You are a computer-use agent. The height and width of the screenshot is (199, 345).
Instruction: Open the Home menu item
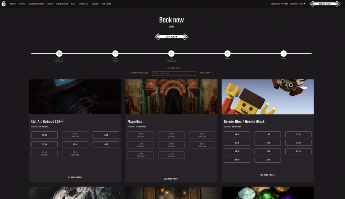click(x=13, y=4)
